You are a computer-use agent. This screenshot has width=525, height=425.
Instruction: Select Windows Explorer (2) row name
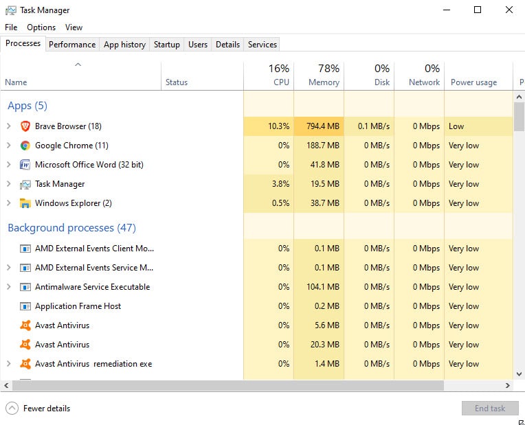[74, 203]
